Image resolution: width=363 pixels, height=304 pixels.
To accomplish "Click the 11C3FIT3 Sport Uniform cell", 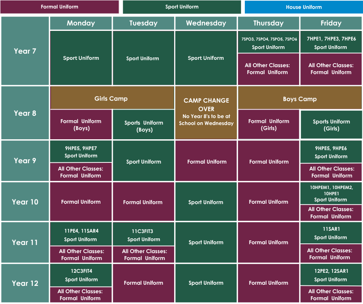I will coord(144,234).
